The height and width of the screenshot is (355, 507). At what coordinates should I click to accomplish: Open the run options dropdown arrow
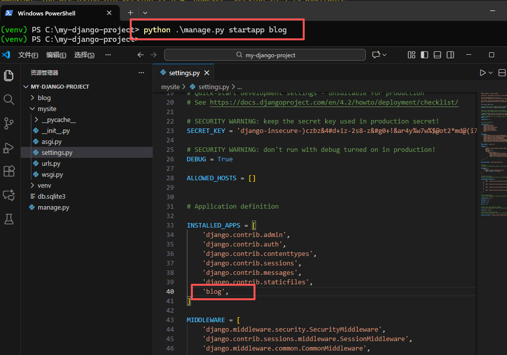pyautogui.click(x=491, y=73)
